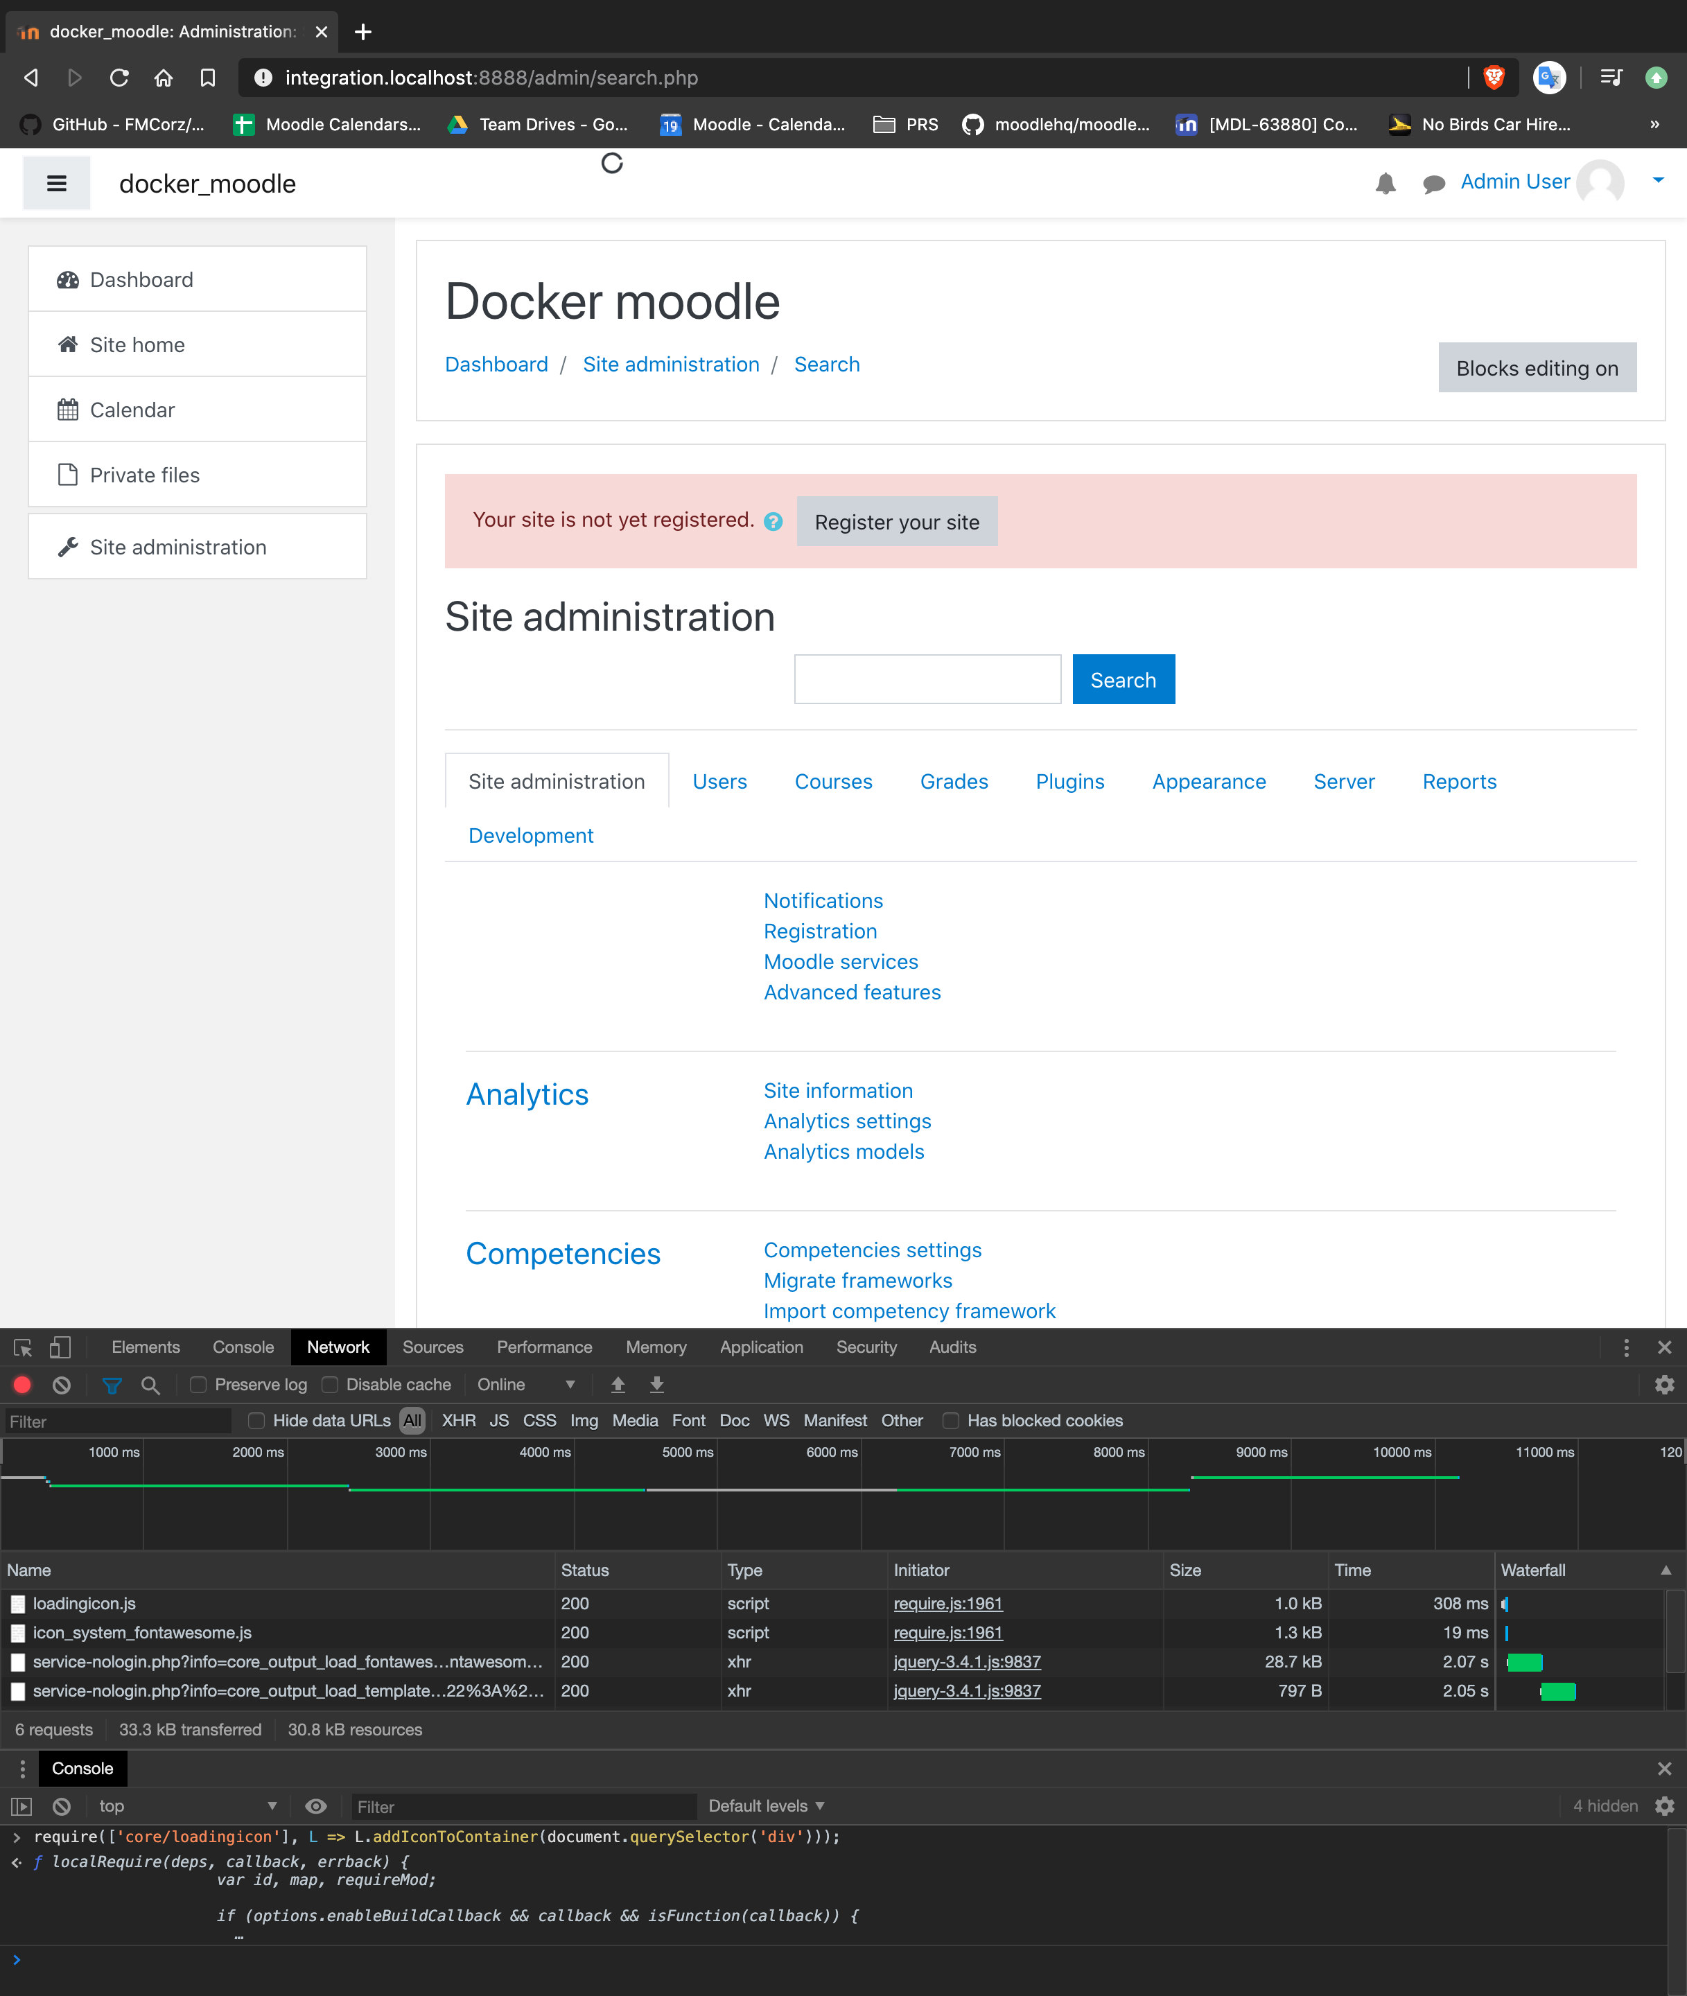Screen dimensions: 1687x1996
Task: Open network panel settings gear
Action: point(1664,1385)
